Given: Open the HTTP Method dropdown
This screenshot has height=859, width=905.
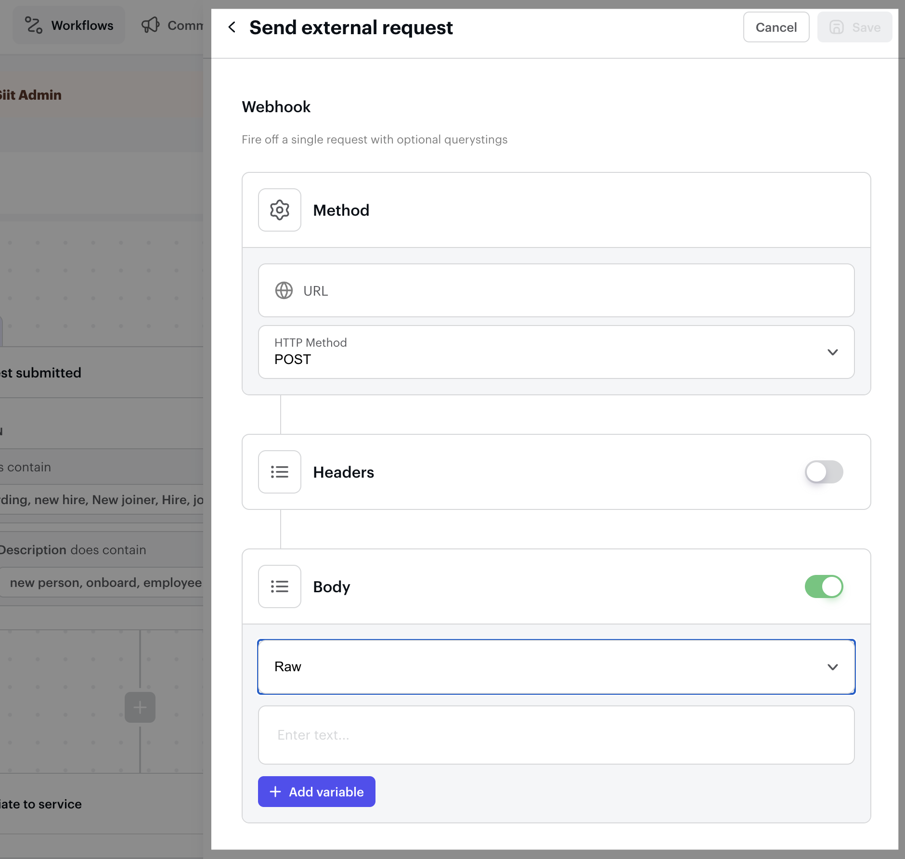Looking at the screenshot, I should (556, 352).
